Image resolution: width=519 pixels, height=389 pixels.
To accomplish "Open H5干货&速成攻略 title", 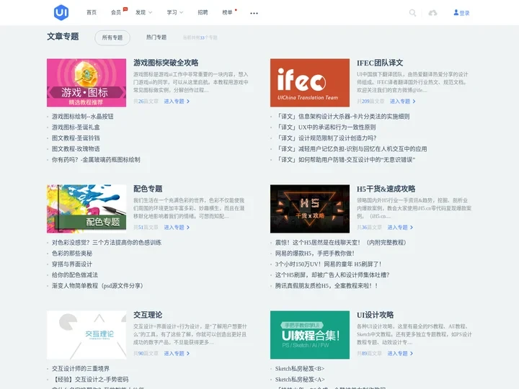I will coord(386,189).
